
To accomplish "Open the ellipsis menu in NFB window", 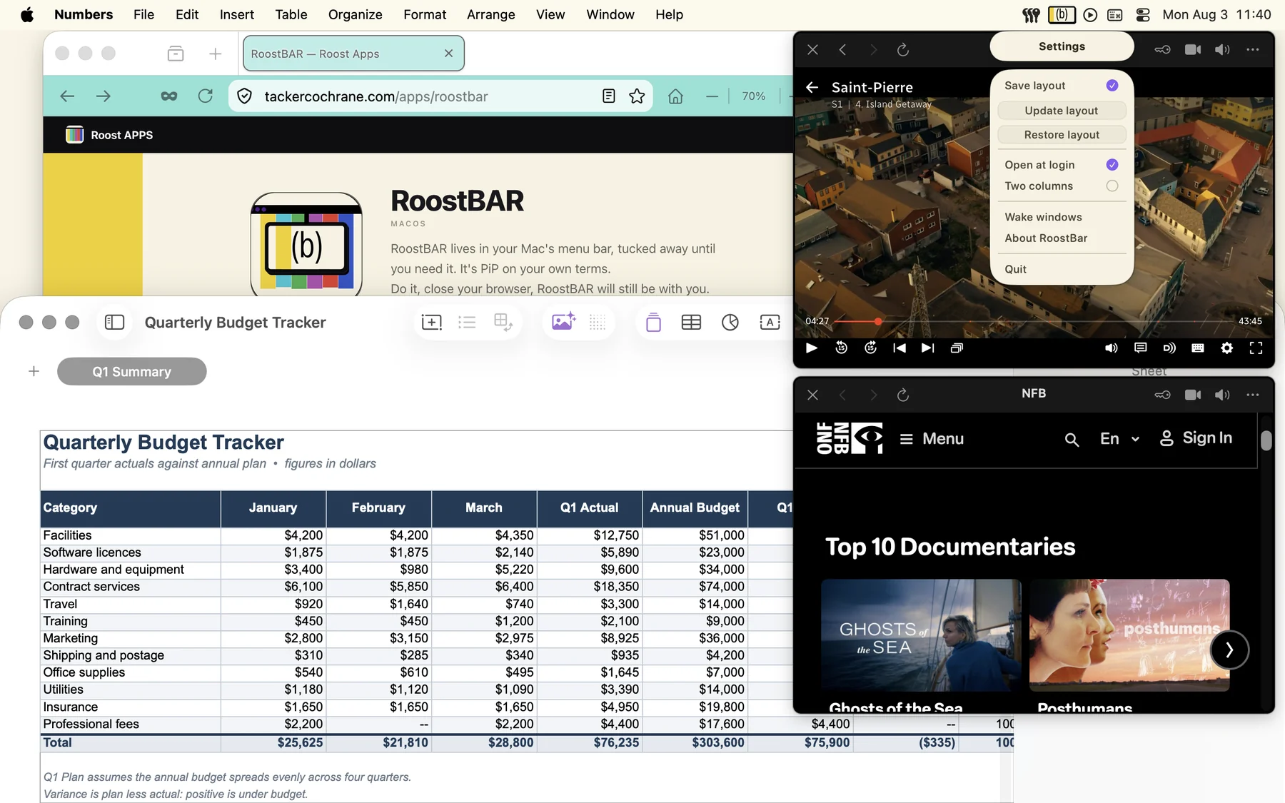I will click(x=1253, y=395).
